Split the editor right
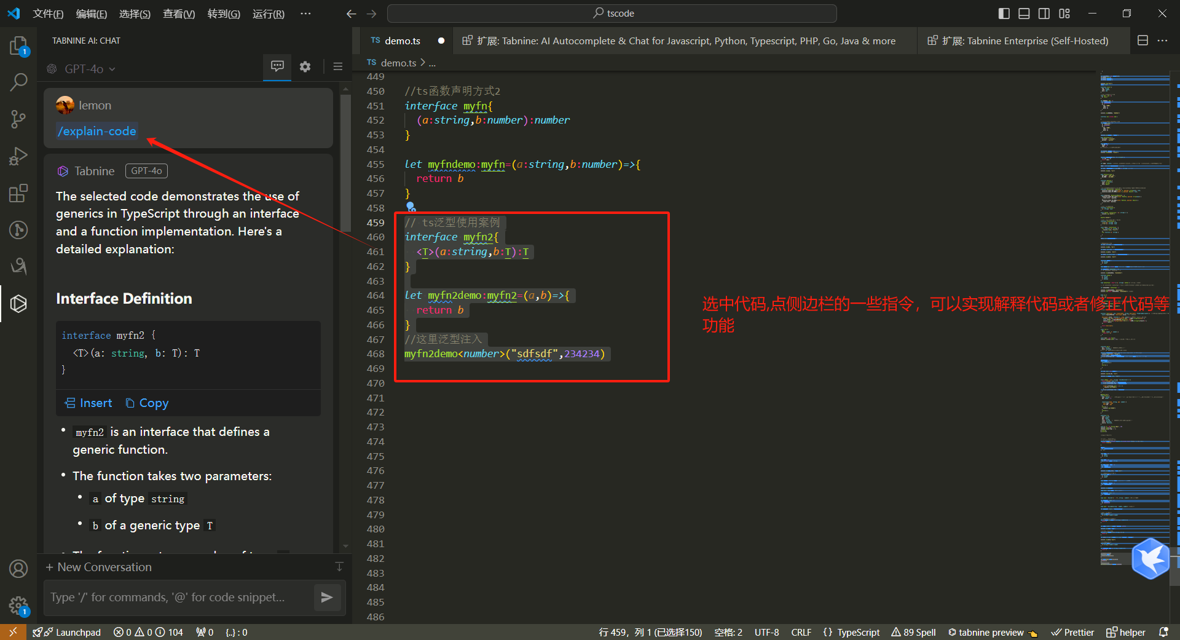Screen dimensions: 1180x640 (1143, 41)
